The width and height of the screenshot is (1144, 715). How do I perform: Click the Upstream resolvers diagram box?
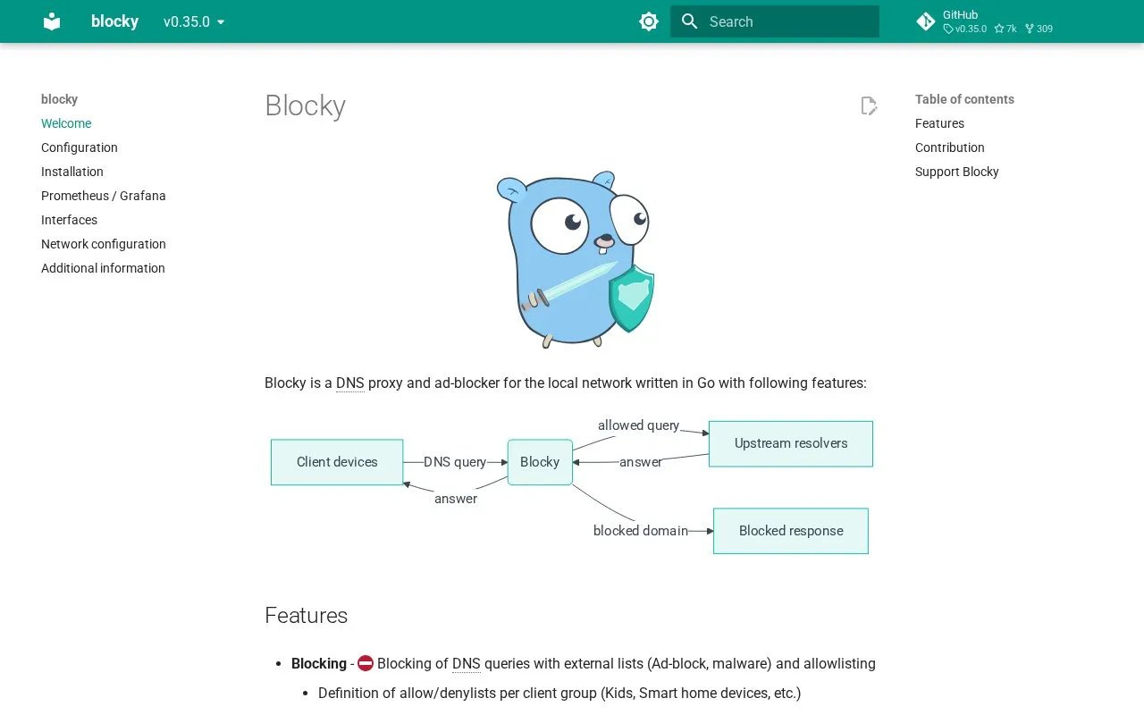pos(791,443)
